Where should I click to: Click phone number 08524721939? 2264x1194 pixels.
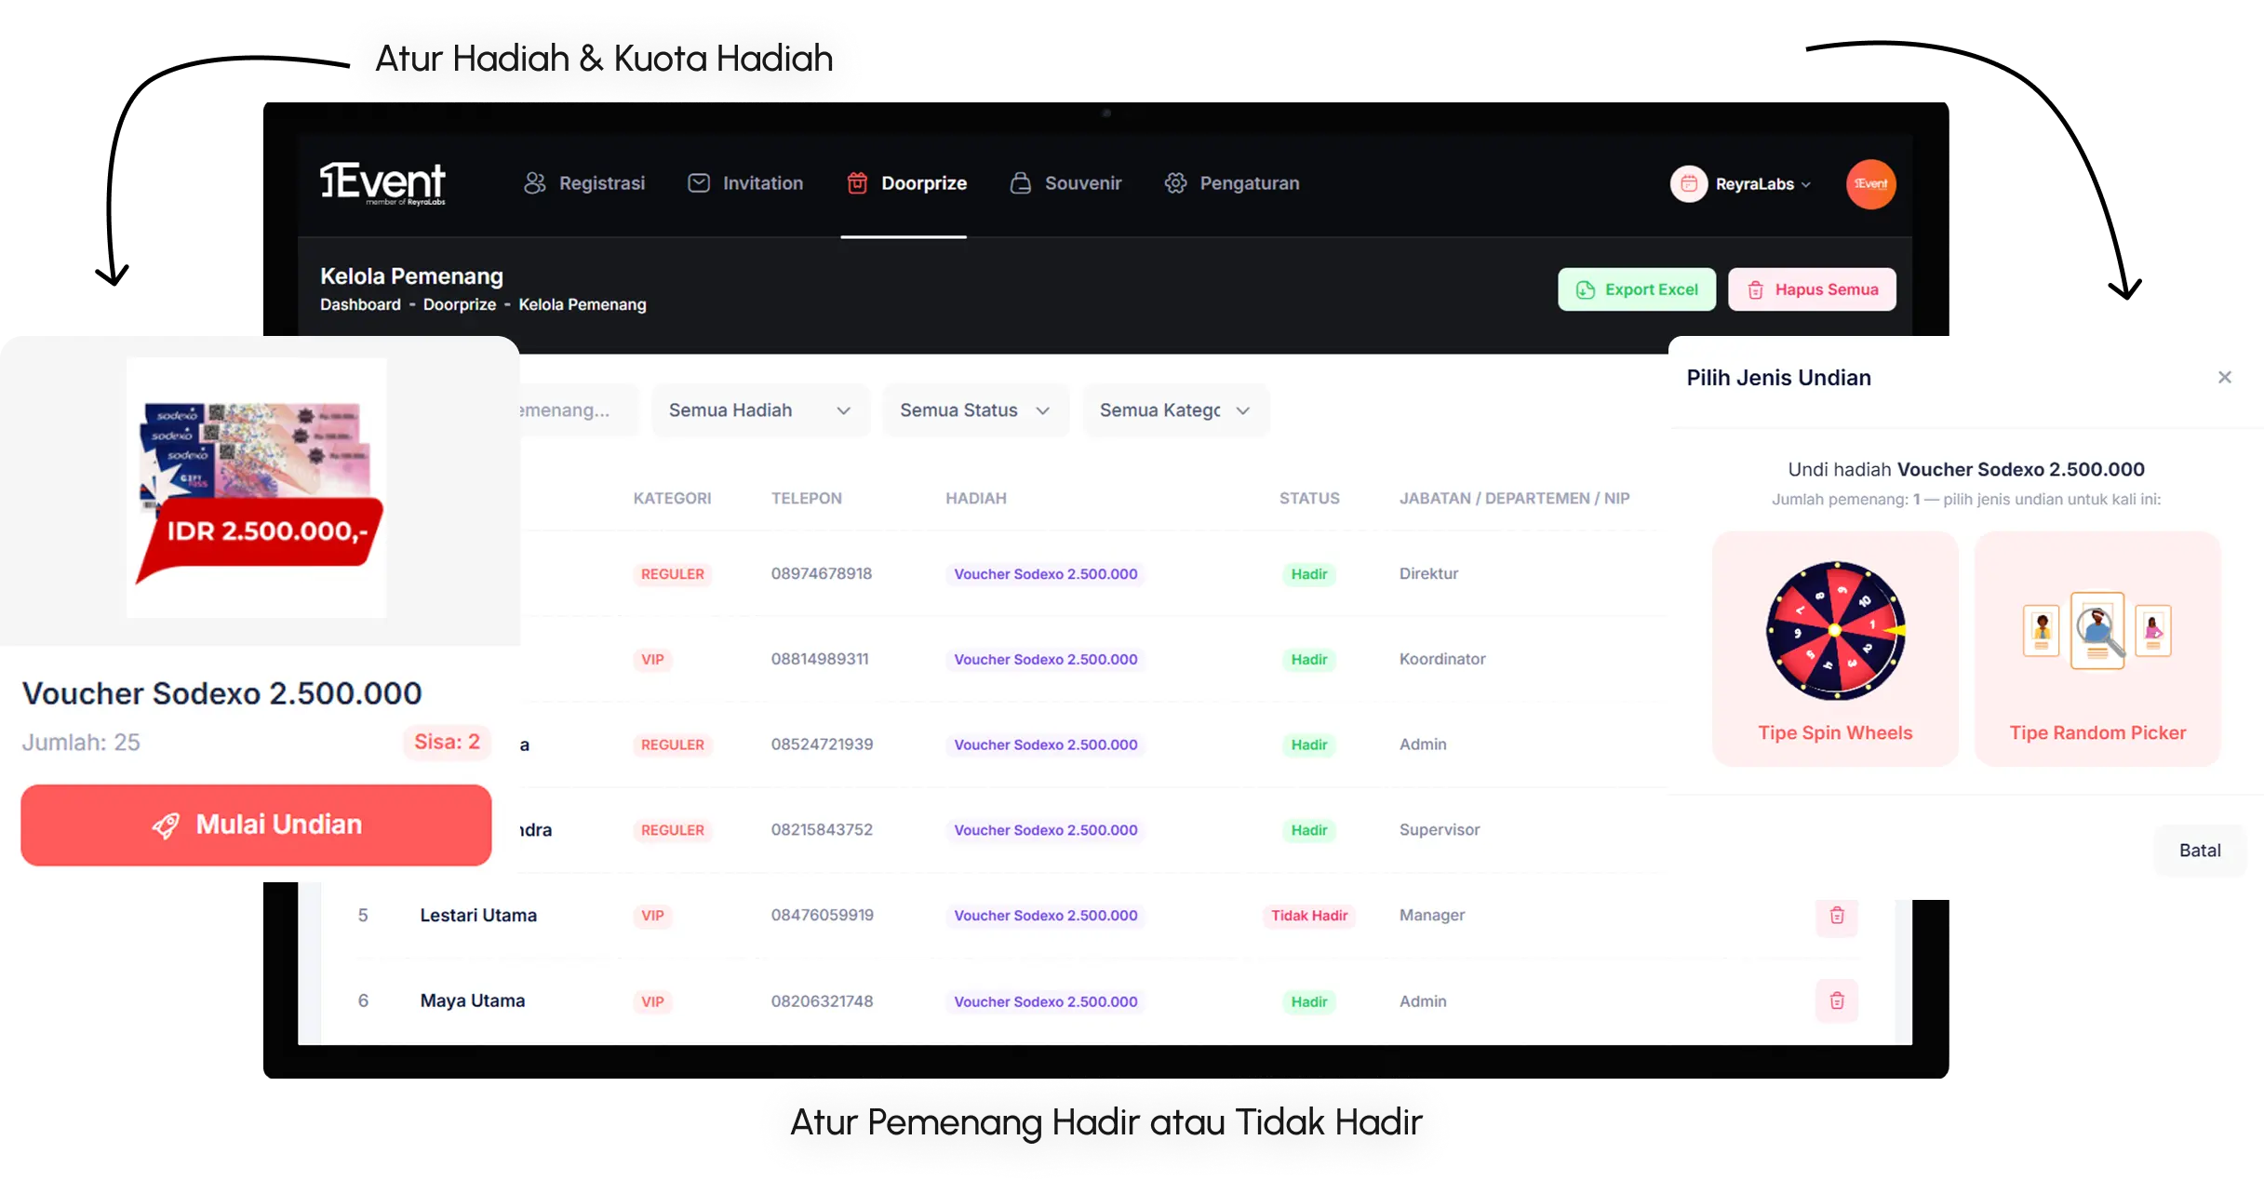coord(822,745)
